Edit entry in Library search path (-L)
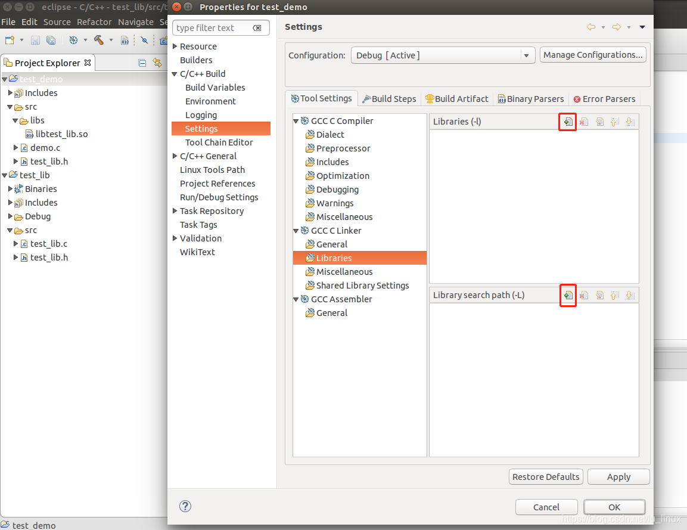 click(599, 296)
